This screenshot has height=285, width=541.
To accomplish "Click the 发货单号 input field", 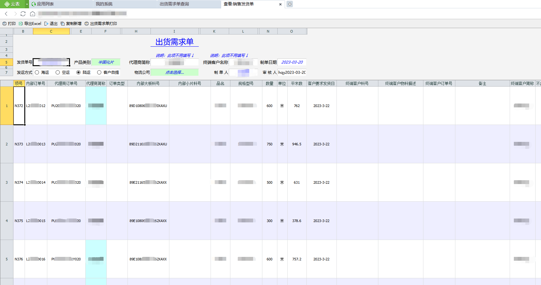I will pos(51,62).
